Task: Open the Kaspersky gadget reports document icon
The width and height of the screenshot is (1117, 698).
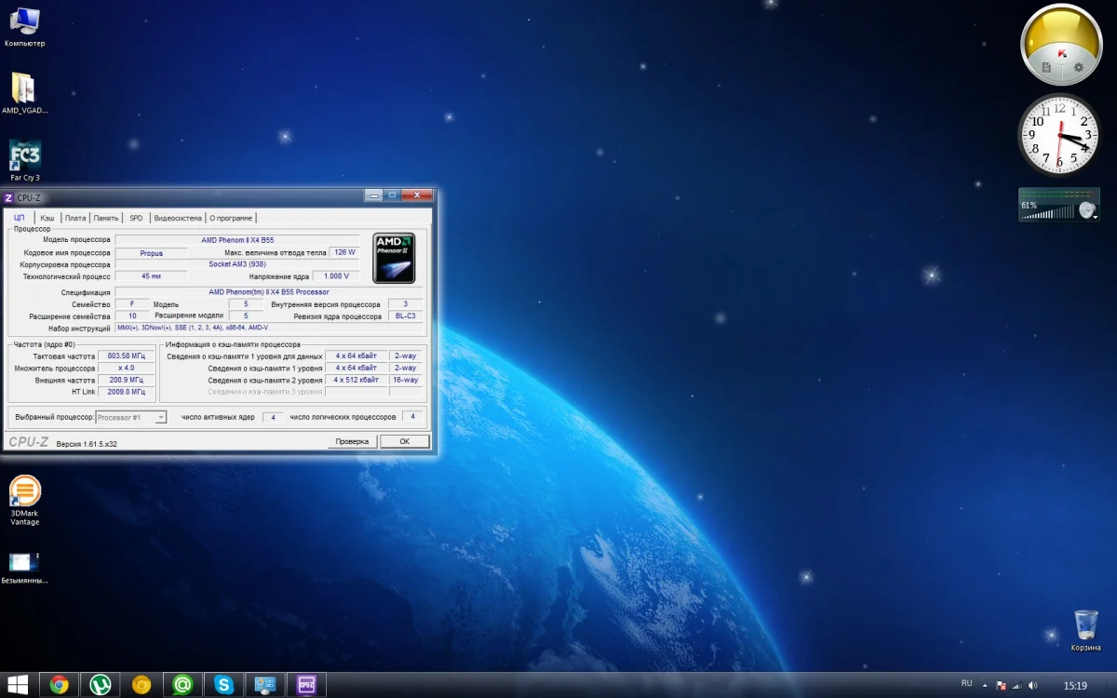Action: [x=1046, y=68]
